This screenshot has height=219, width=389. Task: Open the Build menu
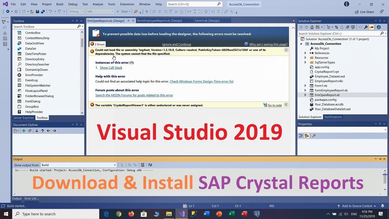[x=60, y=4]
